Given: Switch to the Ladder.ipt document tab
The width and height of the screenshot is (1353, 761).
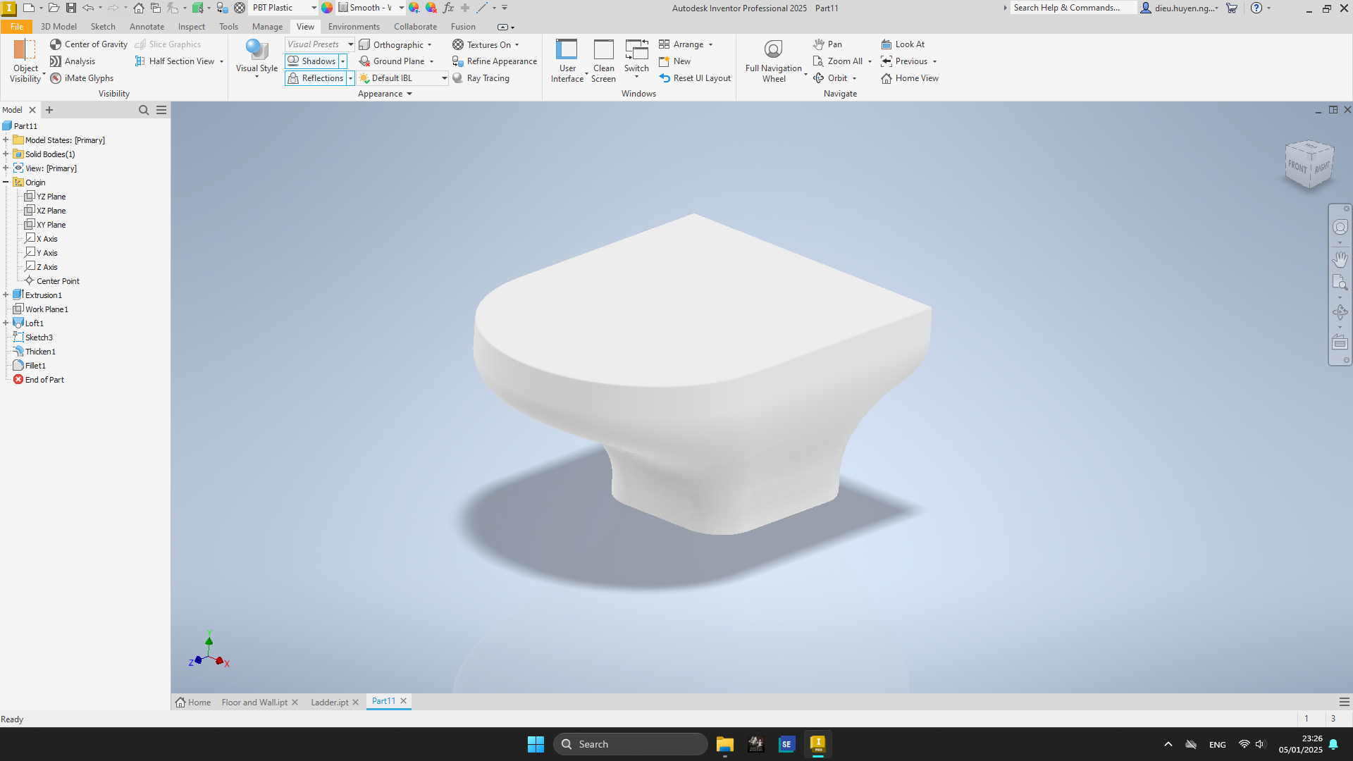Looking at the screenshot, I should [330, 703].
